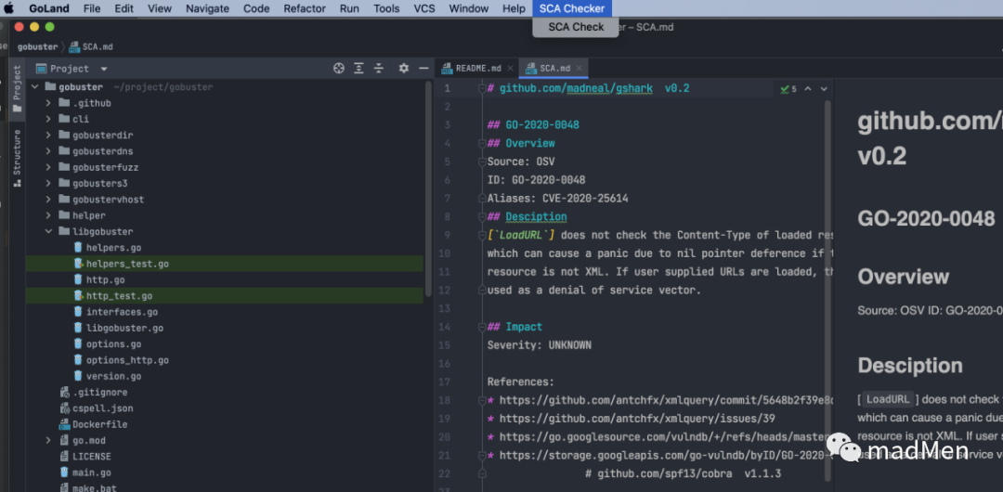Expand the gobusters3 folder
The image size is (1003, 492).
click(48, 184)
